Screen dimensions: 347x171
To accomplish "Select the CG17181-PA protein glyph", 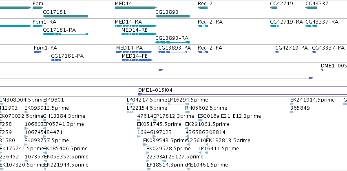I will (56, 60).
